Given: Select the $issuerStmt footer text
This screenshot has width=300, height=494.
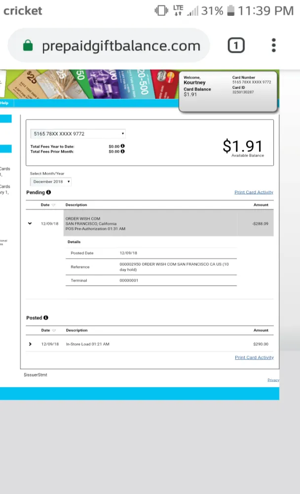Looking at the screenshot, I should click(x=36, y=374).
